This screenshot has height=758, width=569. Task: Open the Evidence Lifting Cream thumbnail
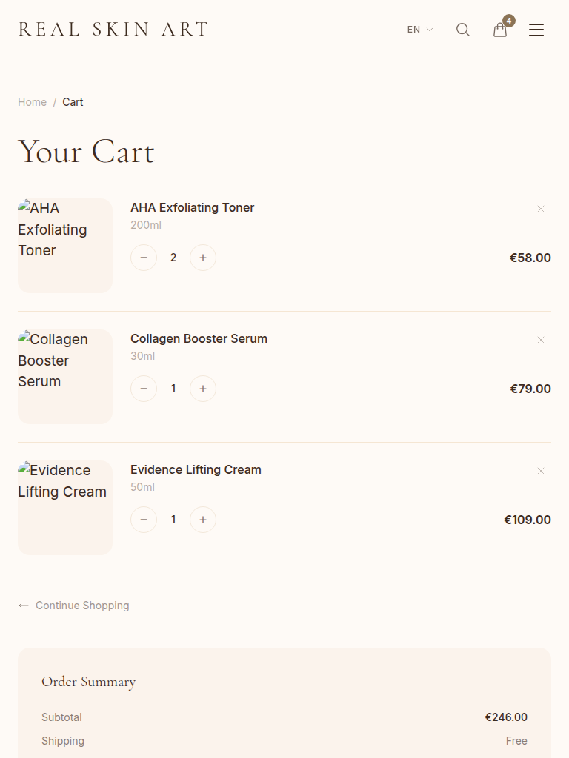tap(65, 508)
